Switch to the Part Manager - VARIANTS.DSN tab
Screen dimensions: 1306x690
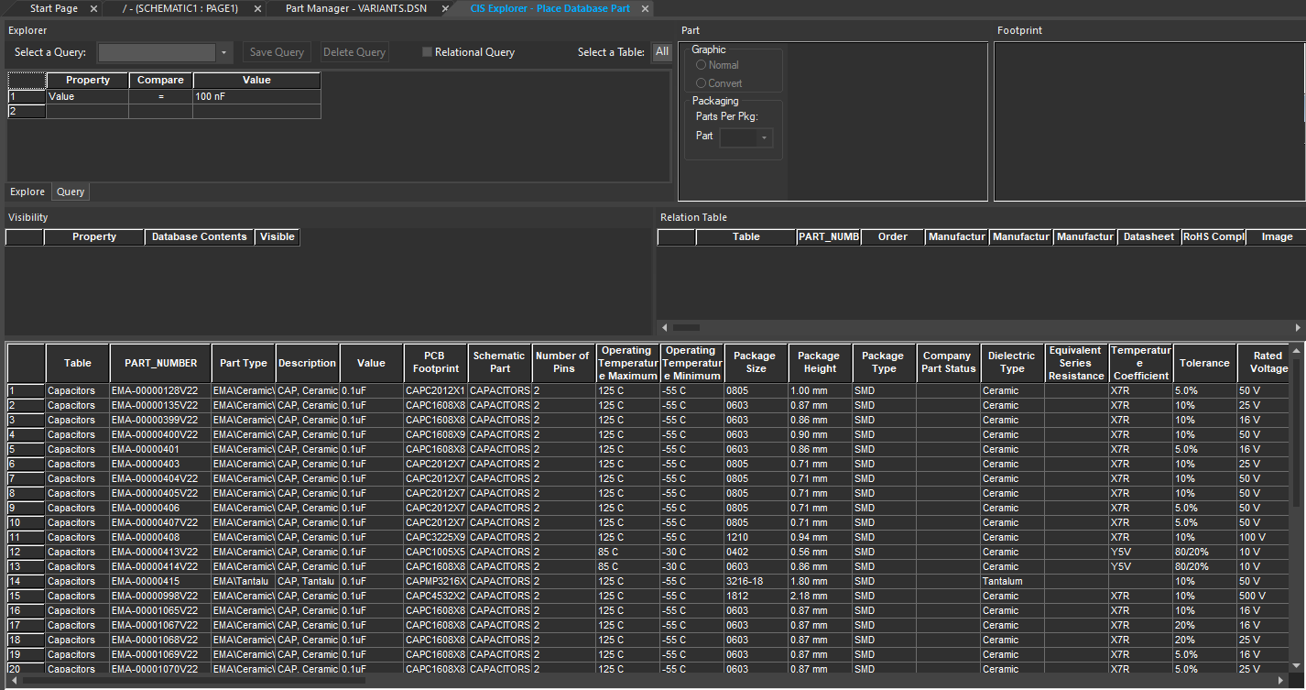(x=355, y=8)
